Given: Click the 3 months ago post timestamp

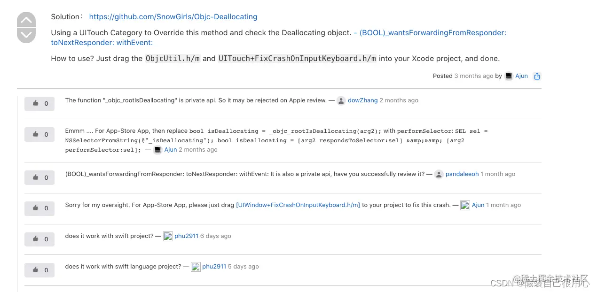Looking at the screenshot, I should (x=474, y=76).
